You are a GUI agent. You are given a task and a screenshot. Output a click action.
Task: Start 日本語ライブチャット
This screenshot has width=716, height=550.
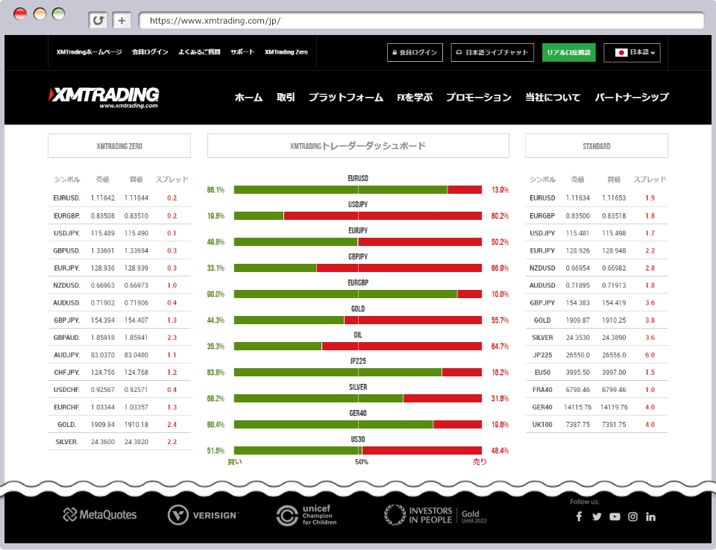[x=492, y=52]
